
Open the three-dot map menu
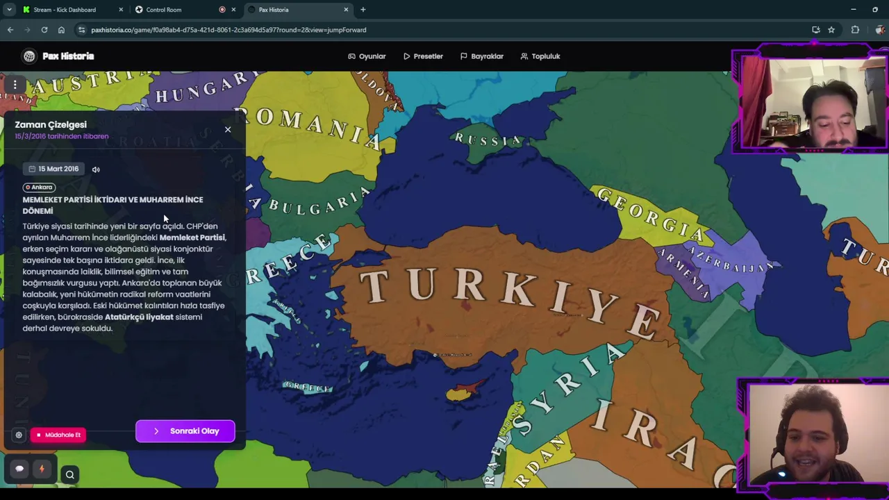click(15, 85)
